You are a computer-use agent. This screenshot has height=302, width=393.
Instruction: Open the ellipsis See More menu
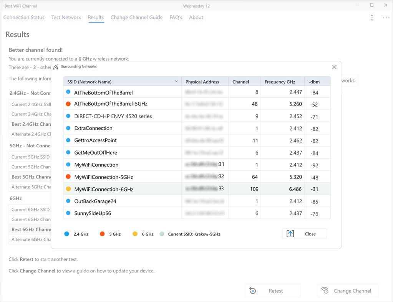pos(386,17)
